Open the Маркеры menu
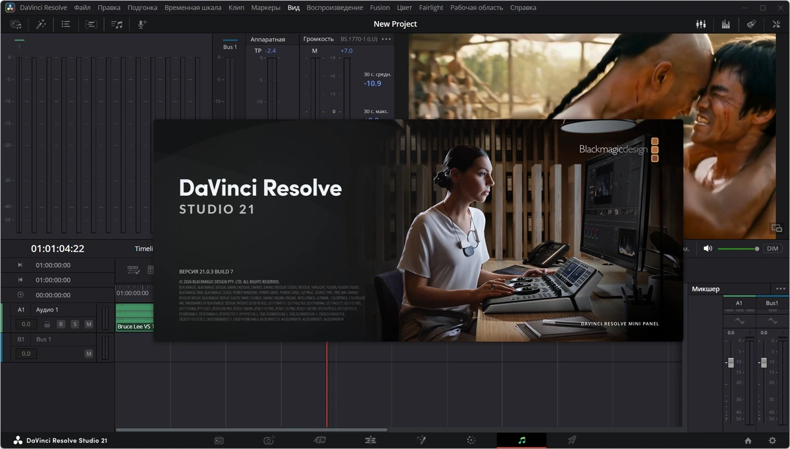This screenshot has height=449, width=790. [266, 8]
